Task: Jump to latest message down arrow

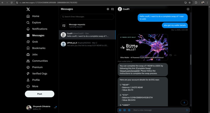Action: pos(184,102)
